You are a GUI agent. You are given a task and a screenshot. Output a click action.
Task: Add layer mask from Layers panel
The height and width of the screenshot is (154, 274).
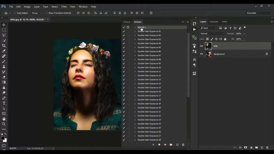(245, 148)
